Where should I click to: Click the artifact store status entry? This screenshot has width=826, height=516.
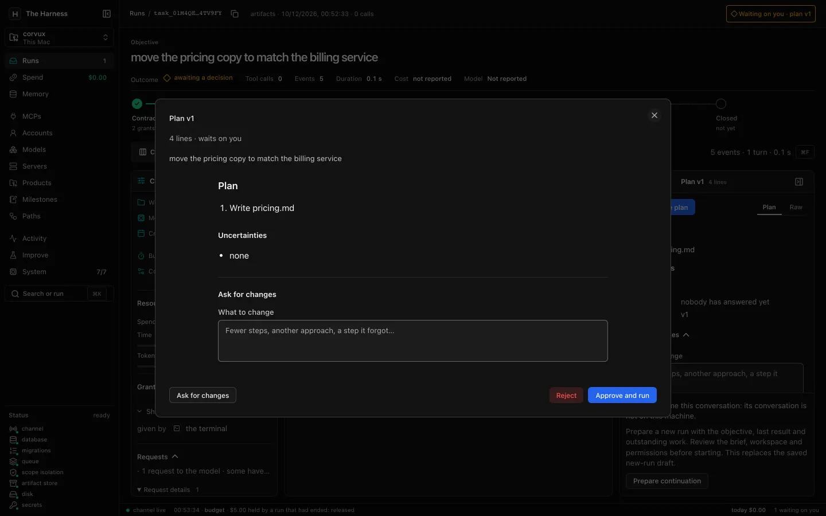(x=34, y=483)
